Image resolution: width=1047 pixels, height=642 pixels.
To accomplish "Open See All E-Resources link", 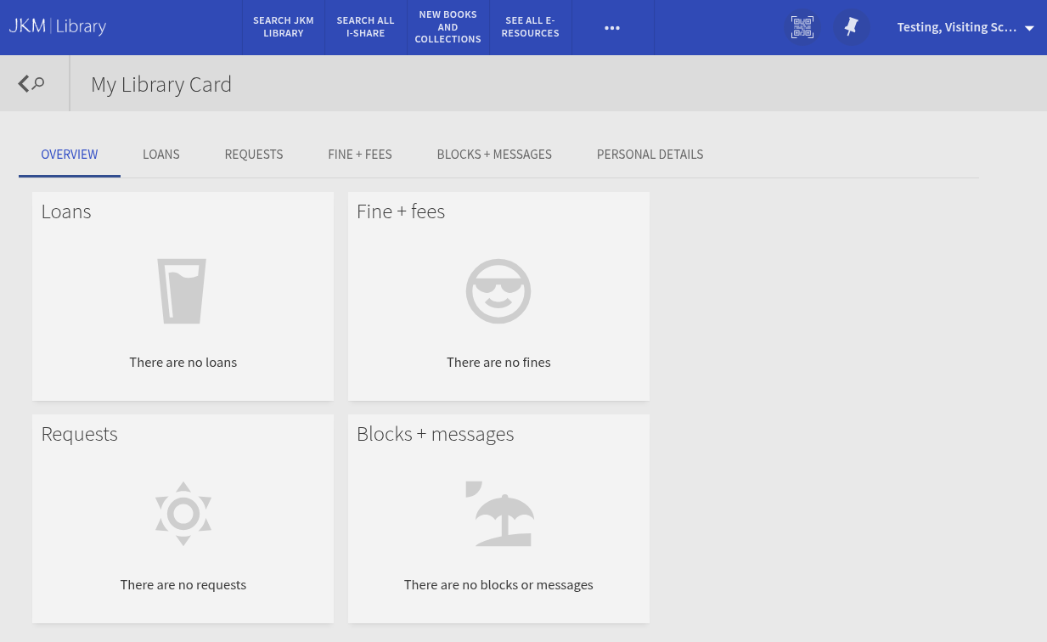I will 532,27.
